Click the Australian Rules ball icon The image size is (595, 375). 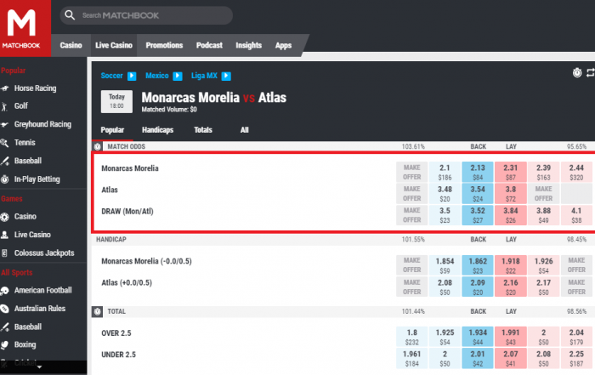pyautogui.click(x=4, y=309)
